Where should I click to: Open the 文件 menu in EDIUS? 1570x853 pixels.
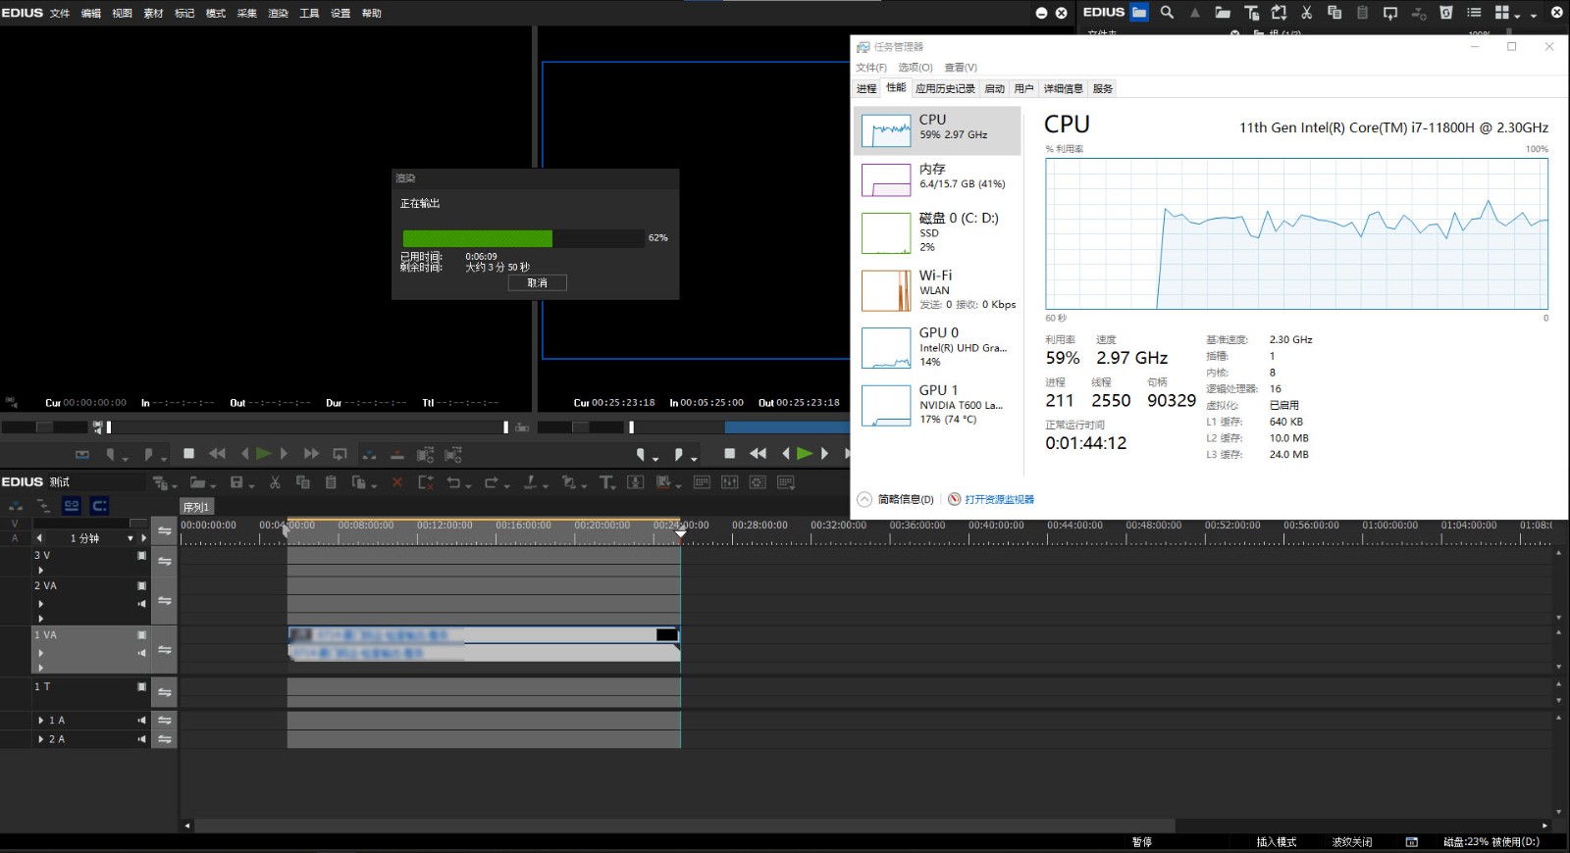coord(60,13)
